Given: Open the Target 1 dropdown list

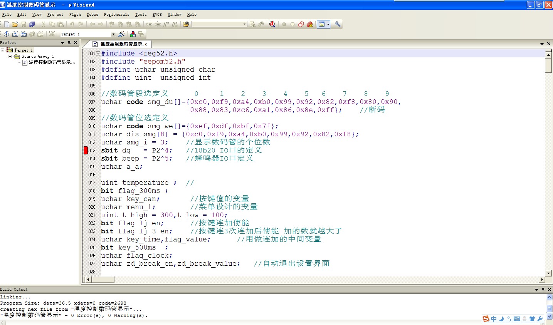Looking at the screenshot, I should [x=113, y=34].
